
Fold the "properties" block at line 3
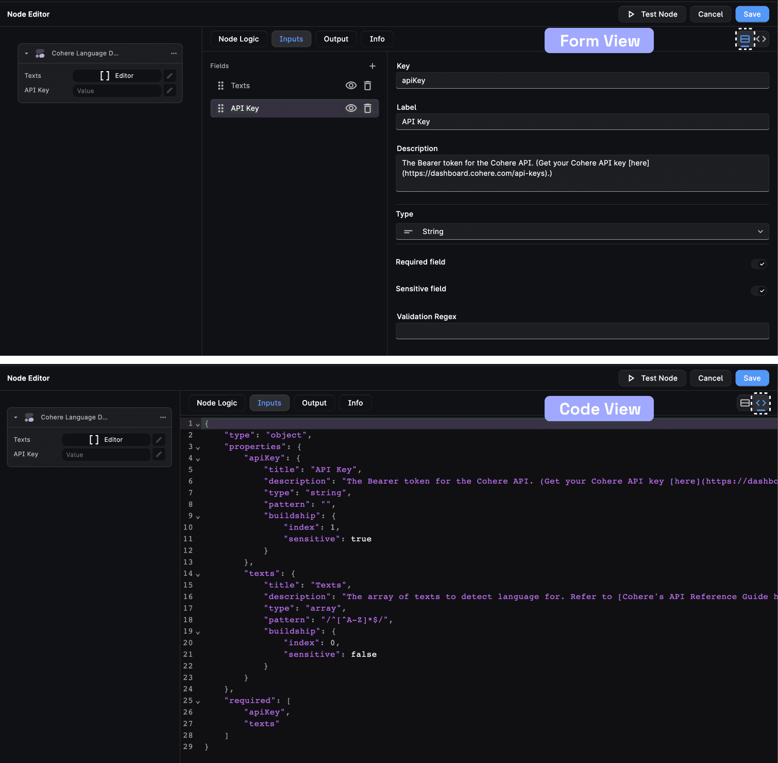click(198, 448)
